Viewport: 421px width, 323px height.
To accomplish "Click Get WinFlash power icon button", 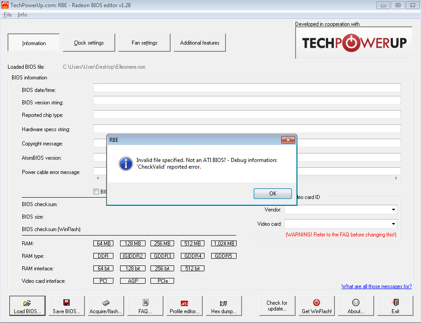I will [317, 306].
